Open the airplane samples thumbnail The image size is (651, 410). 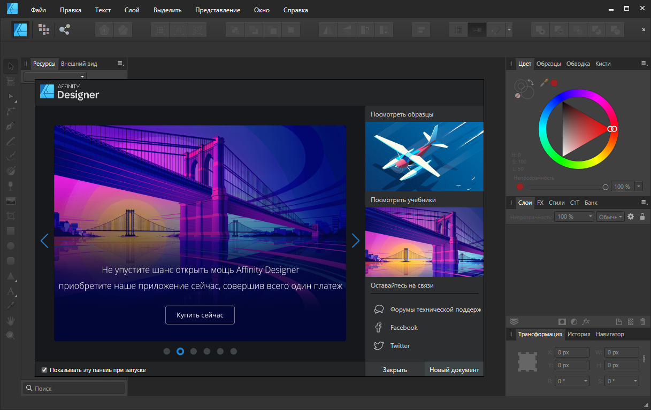424,157
